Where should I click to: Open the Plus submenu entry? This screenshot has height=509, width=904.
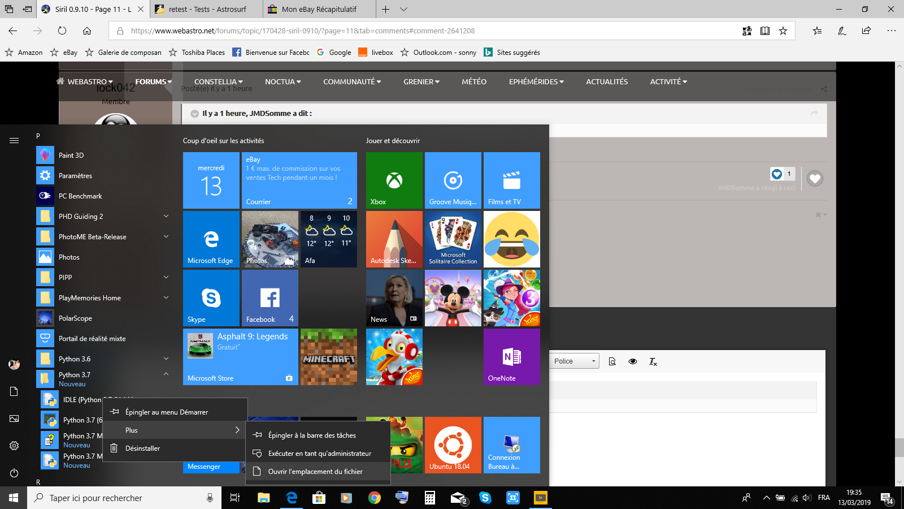click(175, 430)
